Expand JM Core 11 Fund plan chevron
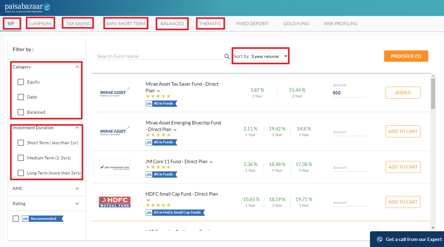The height and width of the screenshot is (247, 444). [211, 162]
